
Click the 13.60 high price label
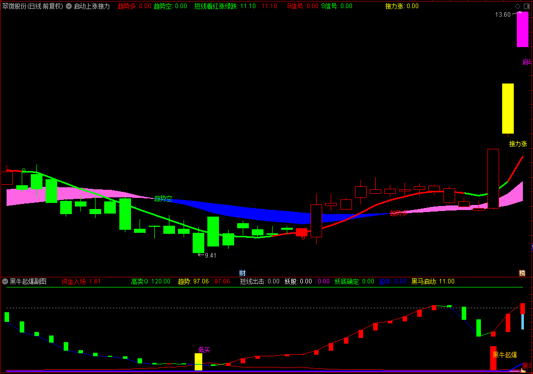[x=503, y=15]
